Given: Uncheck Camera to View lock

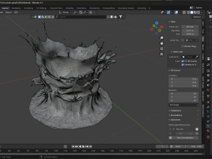Looking at the screenshot, I should (x=182, y=65).
